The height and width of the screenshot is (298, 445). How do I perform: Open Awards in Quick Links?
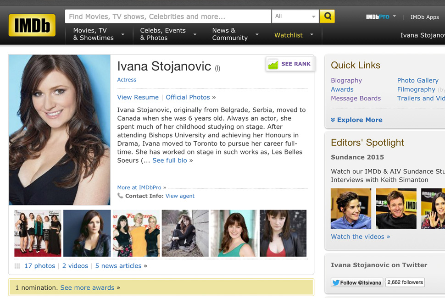[x=342, y=89]
